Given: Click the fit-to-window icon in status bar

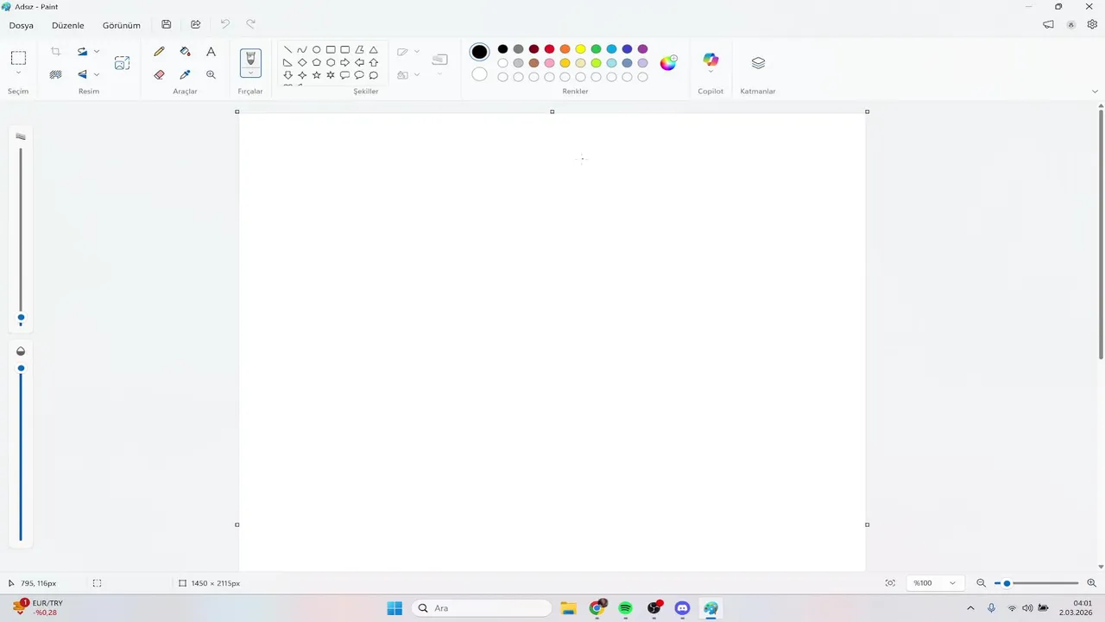Looking at the screenshot, I should point(890,583).
